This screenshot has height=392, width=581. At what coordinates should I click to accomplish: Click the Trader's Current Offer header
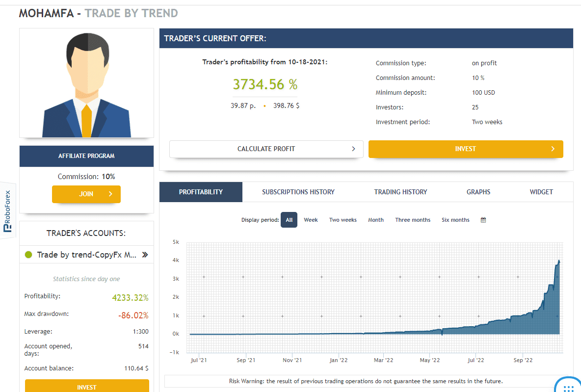pos(367,39)
